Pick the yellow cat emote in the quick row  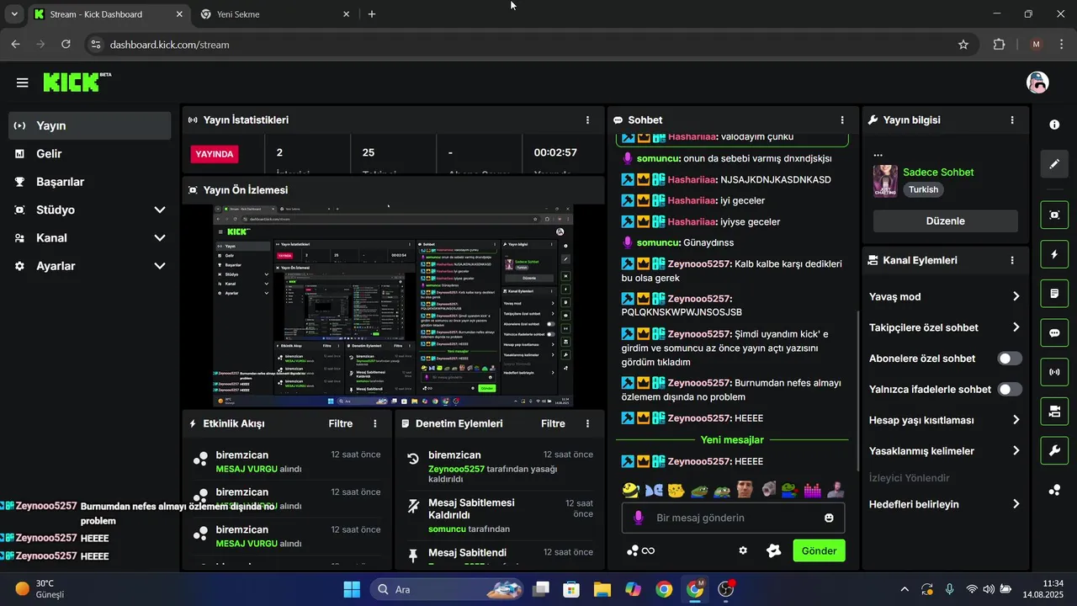(676, 489)
